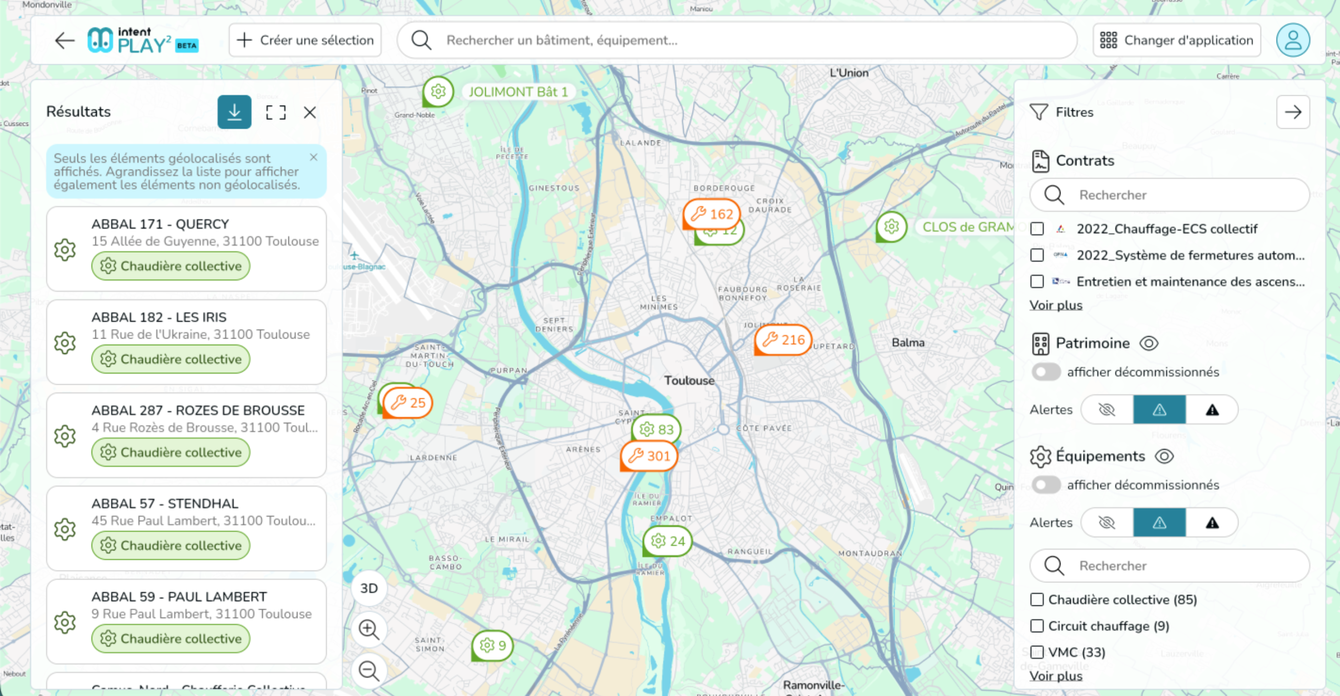Screen dimensions: 1340x696
Task: Check Circuit chauffage (9) filter
Action: [x=1036, y=626]
